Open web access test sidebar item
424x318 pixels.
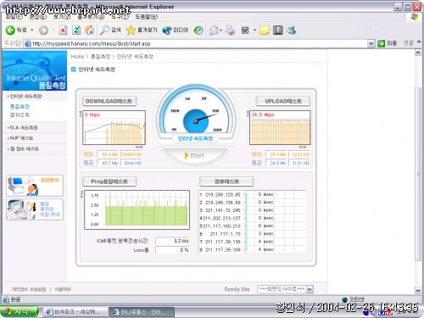point(24,148)
